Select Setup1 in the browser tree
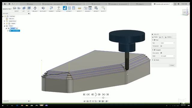Image resolution: width=192 pixels, height=108 pixels. pos(13,28)
